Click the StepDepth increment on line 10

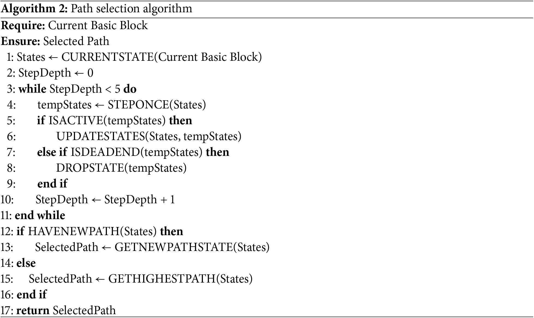tap(105, 199)
